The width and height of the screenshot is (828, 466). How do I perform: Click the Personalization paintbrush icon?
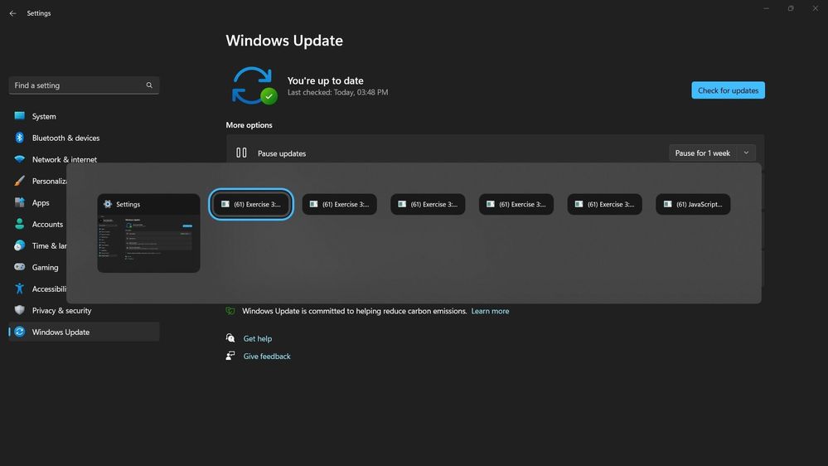[20, 181]
